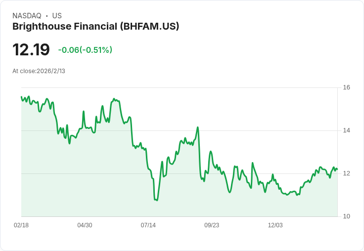The width and height of the screenshot is (364, 251).
Task: Click the Brighthouse Financial (BHFAM.US) title
Action: point(95,27)
